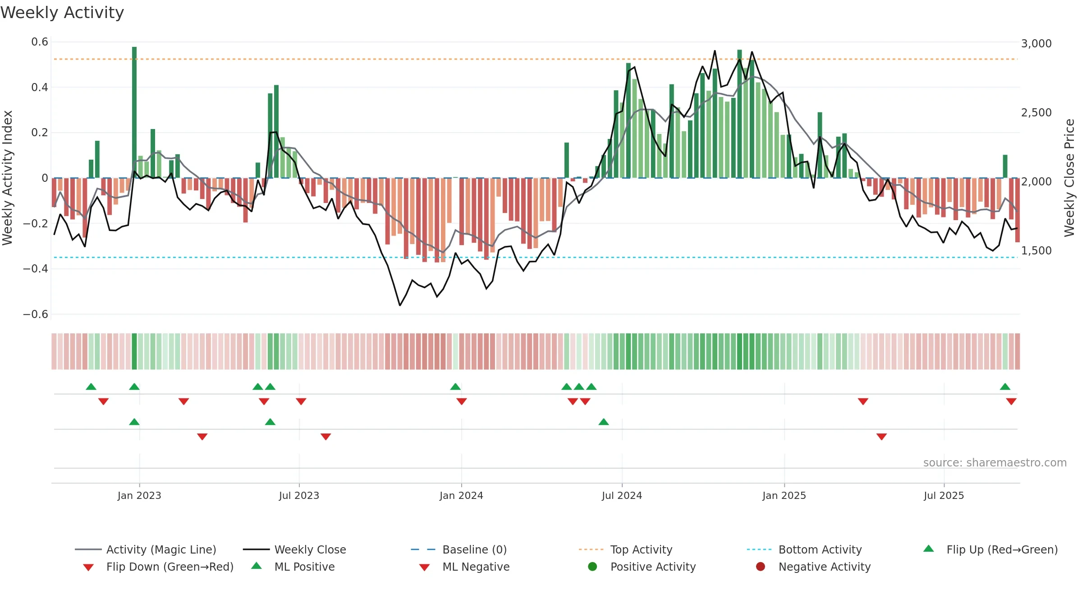Toggle Flip Up (Red→Green) legend entry
1082x609 pixels.
(x=990, y=549)
